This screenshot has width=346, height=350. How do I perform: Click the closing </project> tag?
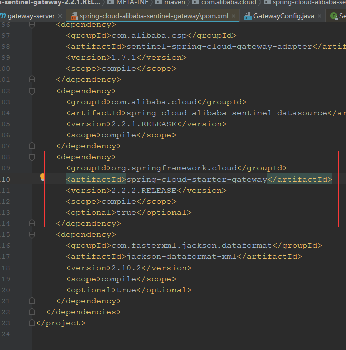(x=61, y=323)
